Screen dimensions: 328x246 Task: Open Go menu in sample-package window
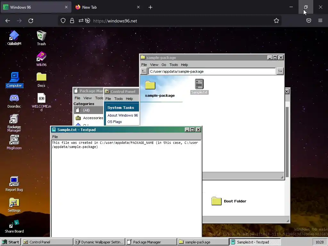coord(164,65)
